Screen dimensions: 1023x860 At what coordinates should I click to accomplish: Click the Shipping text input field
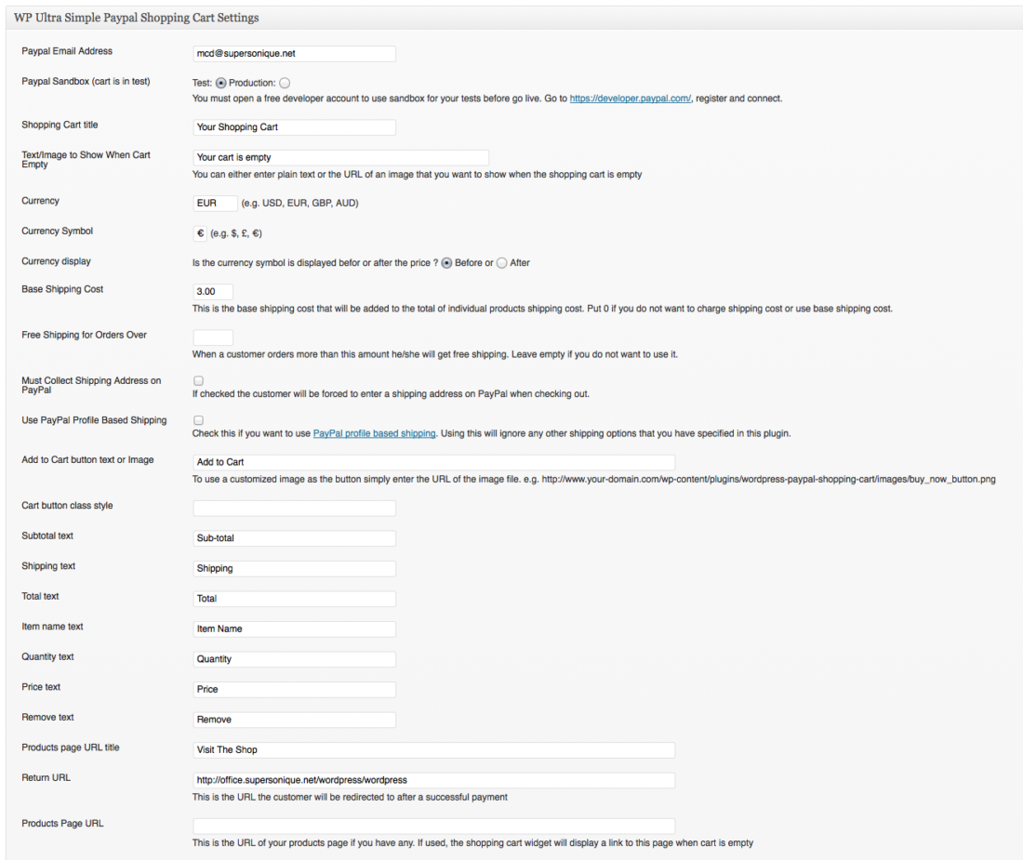tap(294, 569)
